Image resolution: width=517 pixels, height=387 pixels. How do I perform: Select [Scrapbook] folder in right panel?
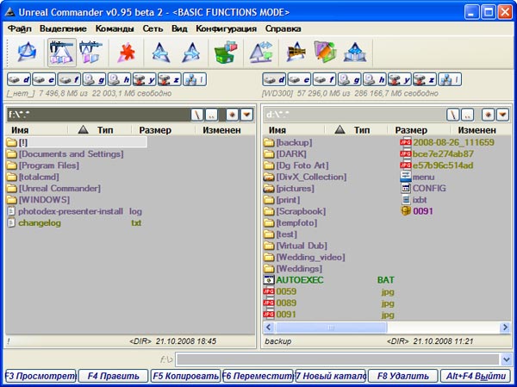point(295,211)
